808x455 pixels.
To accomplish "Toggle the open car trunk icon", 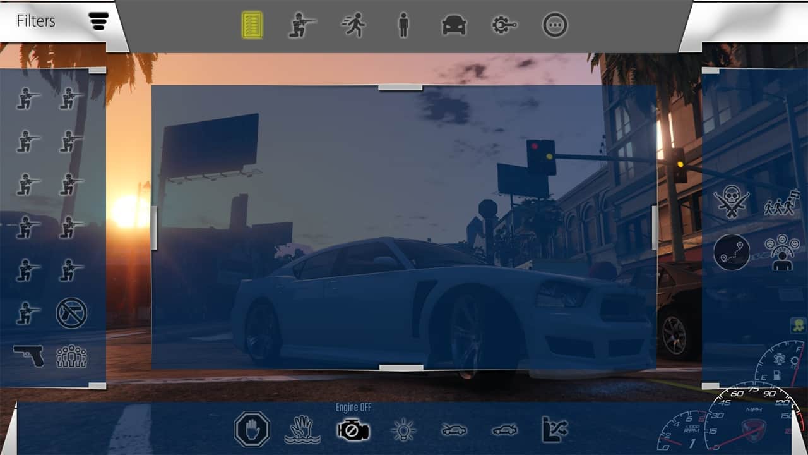I will tap(504, 430).
